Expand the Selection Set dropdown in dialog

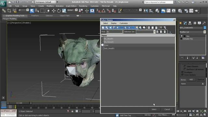tap(154, 32)
